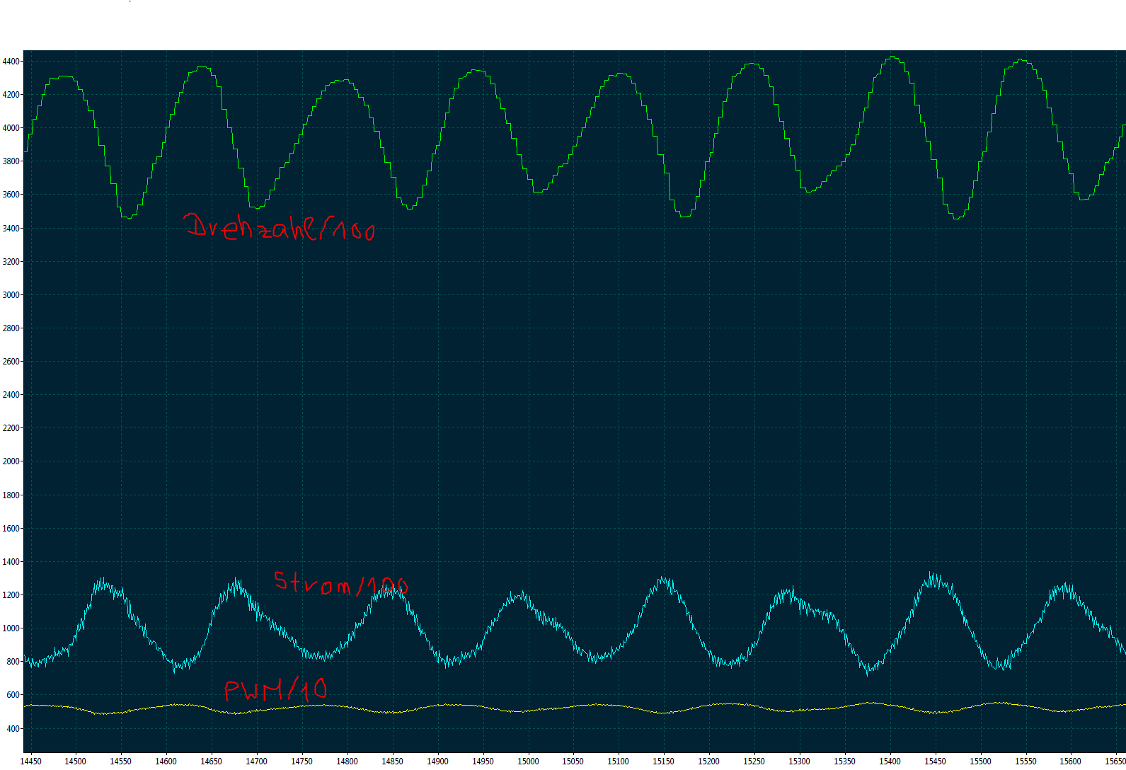Select the 600 y-axis tick label

(x=13, y=695)
